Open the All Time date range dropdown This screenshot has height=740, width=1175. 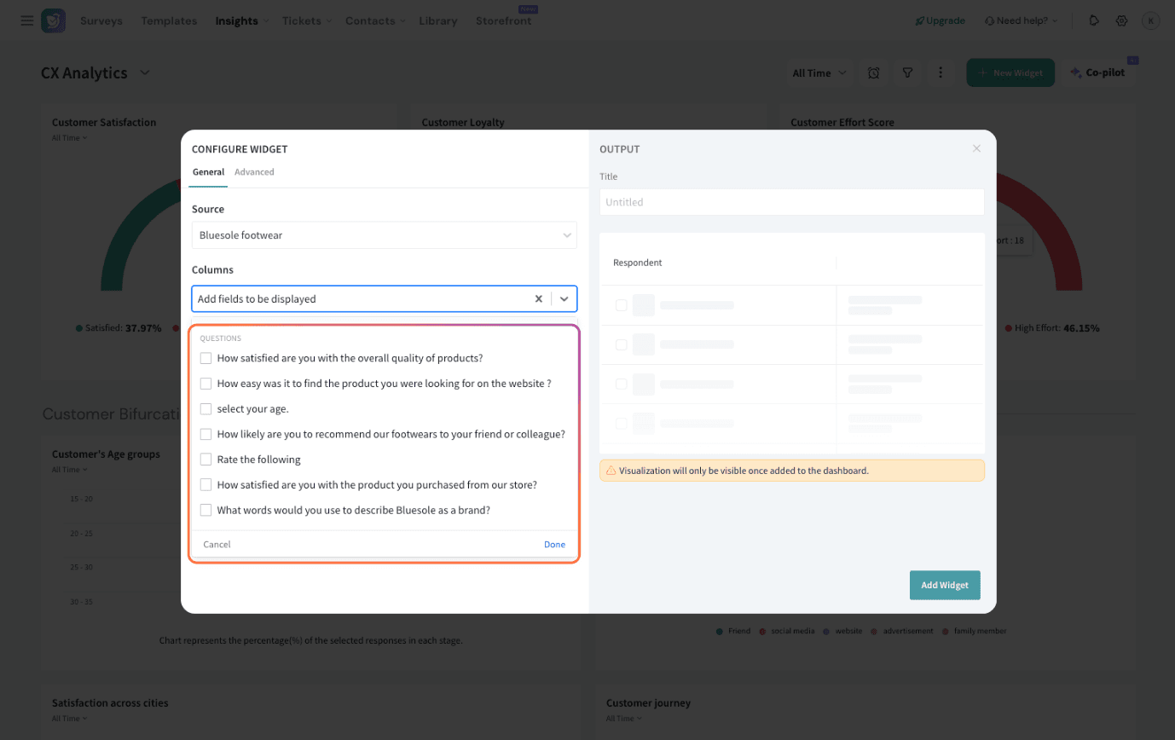pyautogui.click(x=819, y=73)
